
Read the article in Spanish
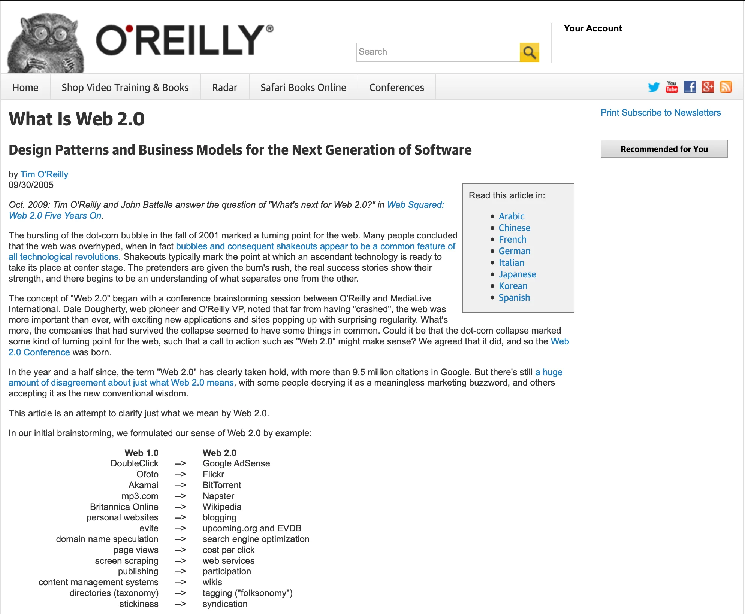514,298
